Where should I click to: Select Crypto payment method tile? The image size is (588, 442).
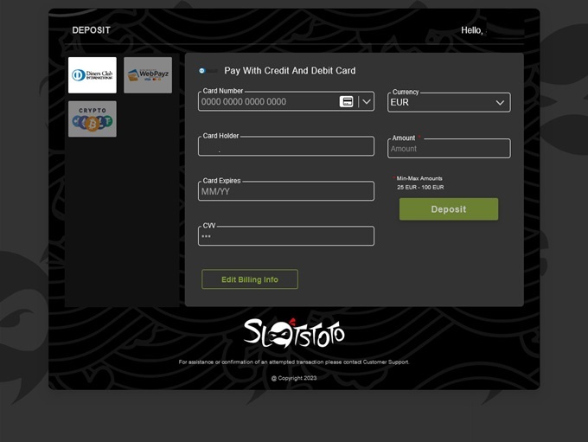point(93,119)
